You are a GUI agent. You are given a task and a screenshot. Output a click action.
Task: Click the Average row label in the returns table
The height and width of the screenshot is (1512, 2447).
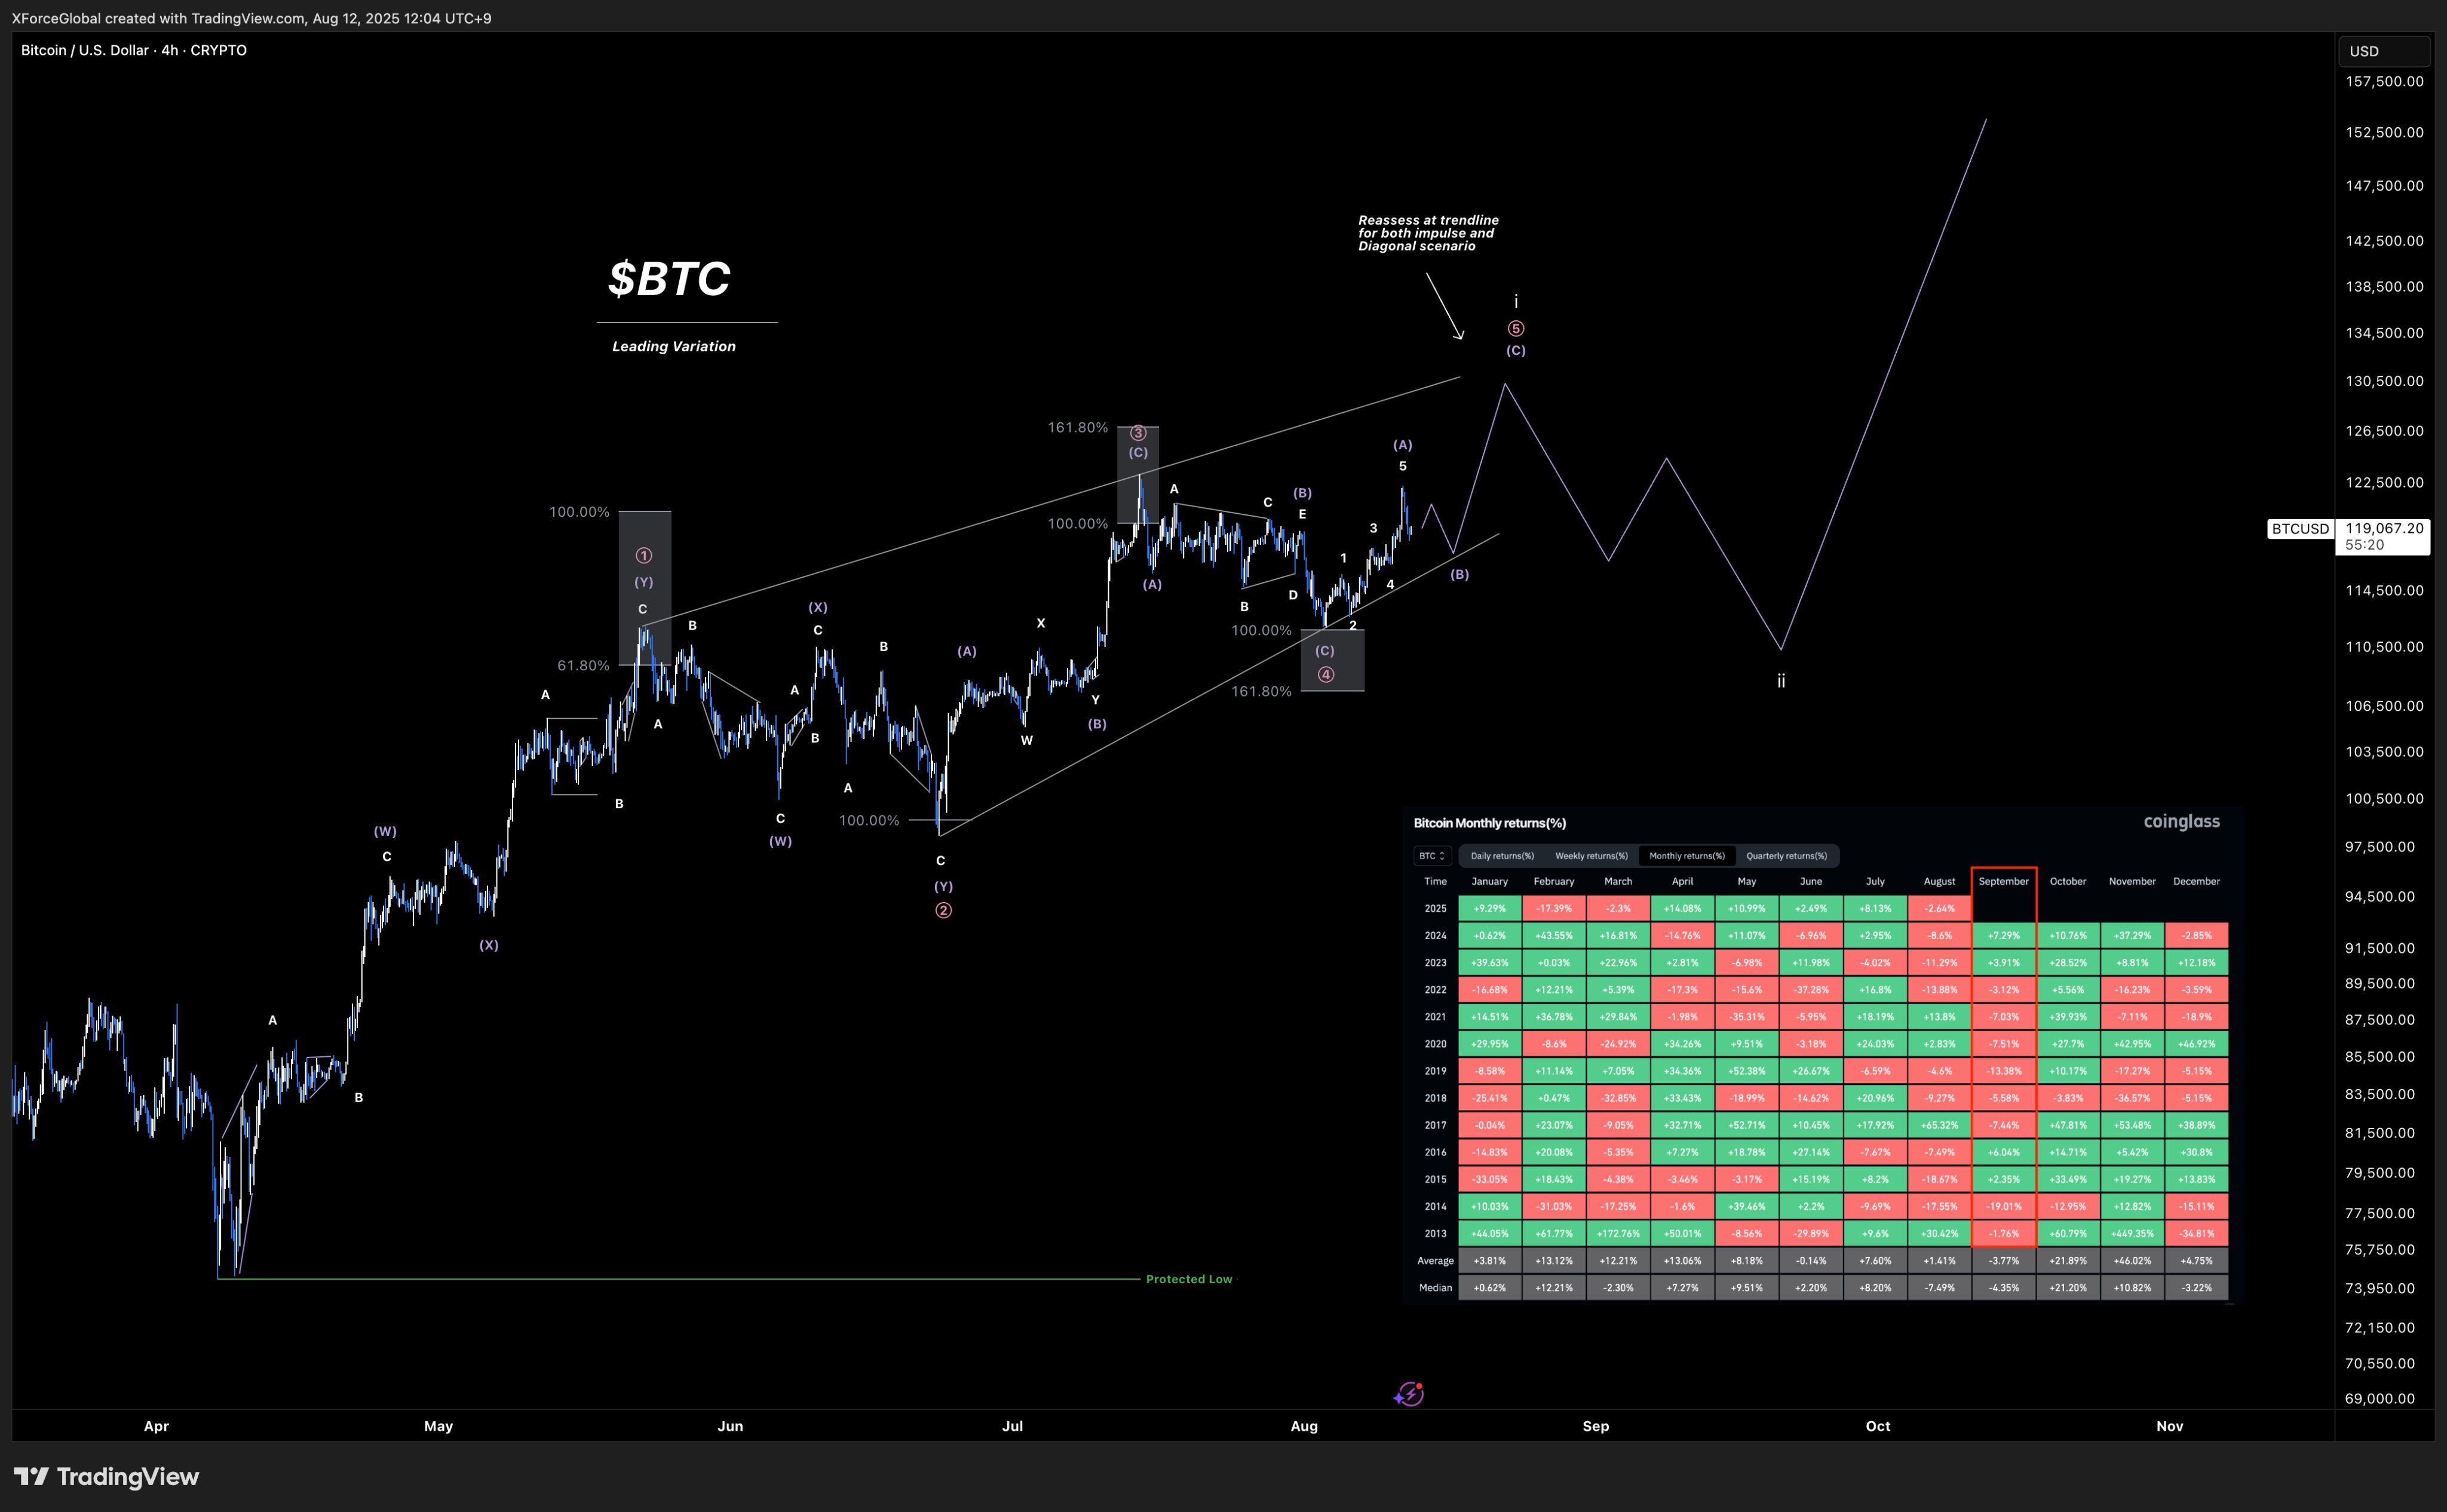tap(1435, 1260)
